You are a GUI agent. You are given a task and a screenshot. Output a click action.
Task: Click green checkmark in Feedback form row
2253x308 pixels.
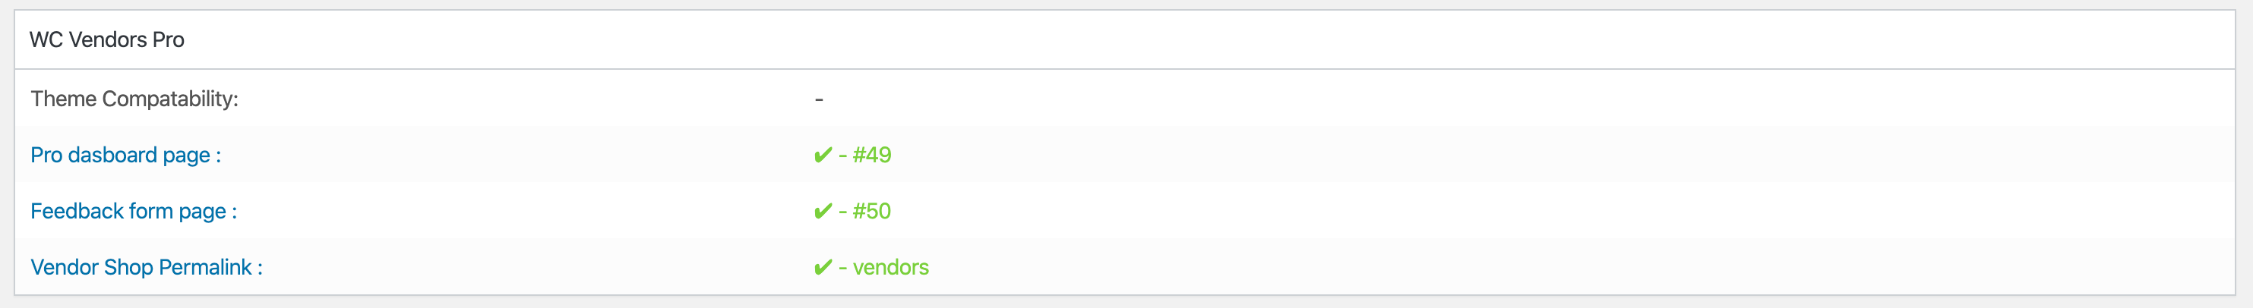click(822, 211)
